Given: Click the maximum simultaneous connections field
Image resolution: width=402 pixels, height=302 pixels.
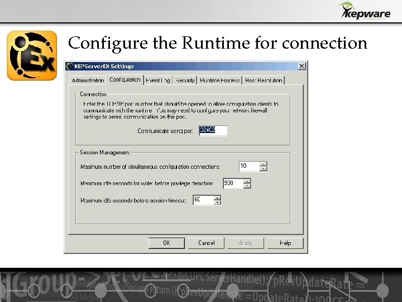Looking at the screenshot, I should tap(249, 166).
